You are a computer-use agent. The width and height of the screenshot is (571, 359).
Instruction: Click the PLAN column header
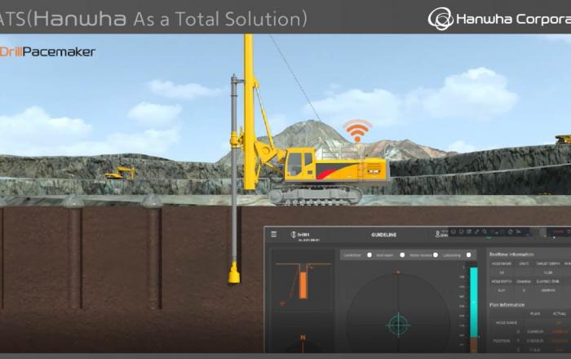pos(535,313)
